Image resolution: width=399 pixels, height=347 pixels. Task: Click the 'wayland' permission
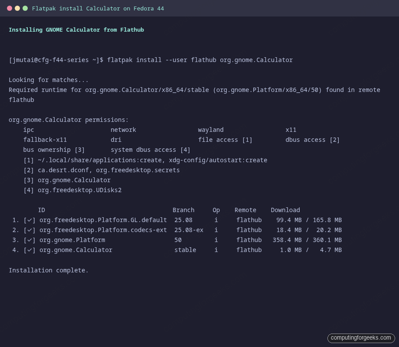(x=211, y=130)
